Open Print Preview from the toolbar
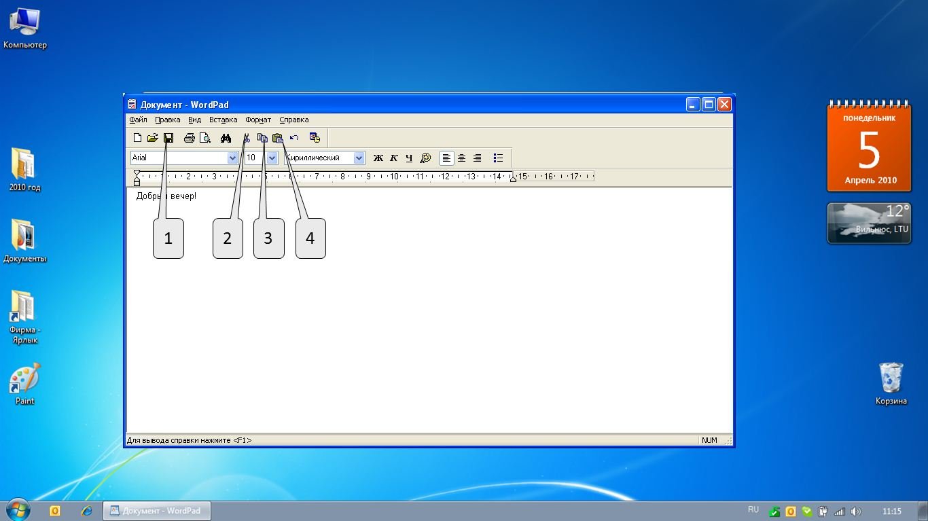This screenshot has height=521, width=928. [204, 138]
